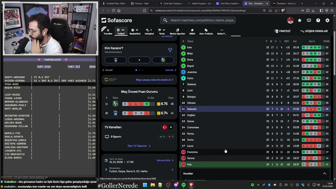Viewport: 336px width, 189px height.
Task: Open the zoom magnifier icon in address bar
Action: tap(264, 10)
